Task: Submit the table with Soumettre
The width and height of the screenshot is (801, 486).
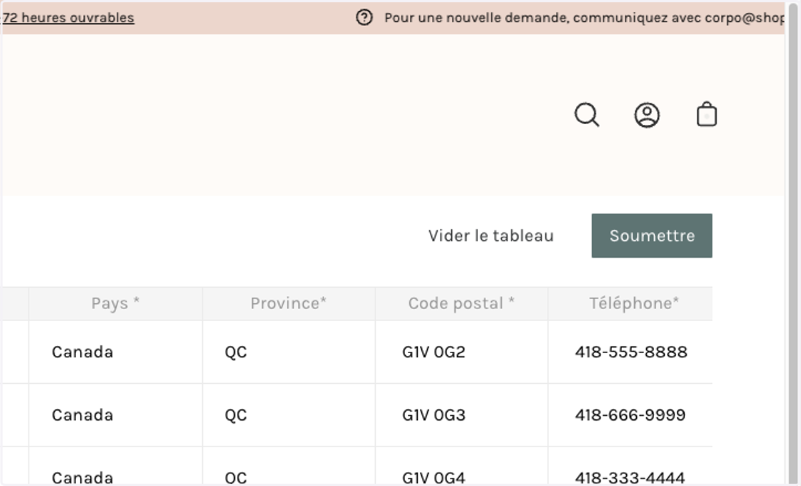Action: 652,236
